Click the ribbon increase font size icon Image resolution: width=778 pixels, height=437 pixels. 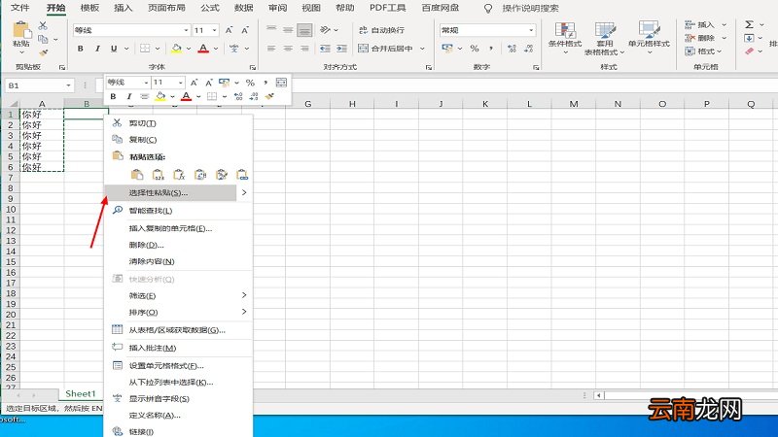[x=229, y=30]
